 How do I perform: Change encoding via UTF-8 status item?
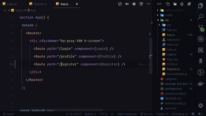(104, 114)
